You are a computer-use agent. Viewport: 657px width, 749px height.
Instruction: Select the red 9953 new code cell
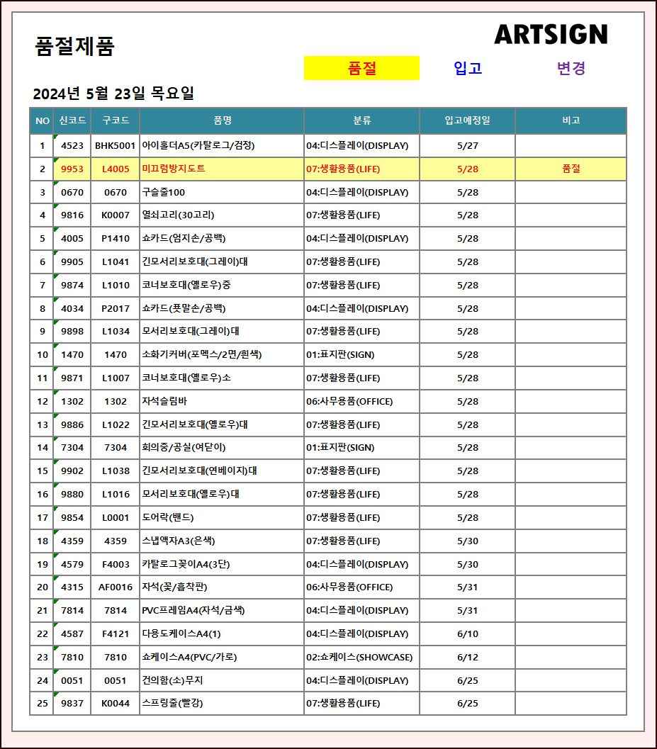72,169
